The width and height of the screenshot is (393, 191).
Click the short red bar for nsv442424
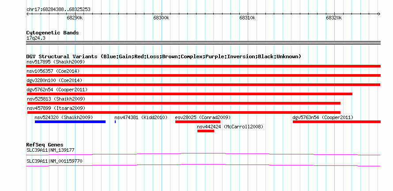[x=206, y=131]
